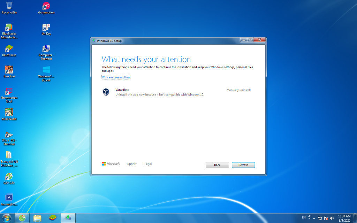Open the Action Center flag tray icon

pyautogui.click(x=326, y=218)
